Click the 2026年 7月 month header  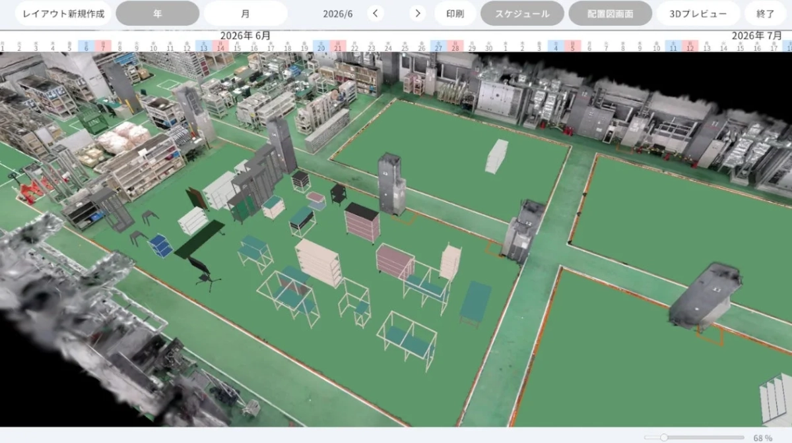758,35
